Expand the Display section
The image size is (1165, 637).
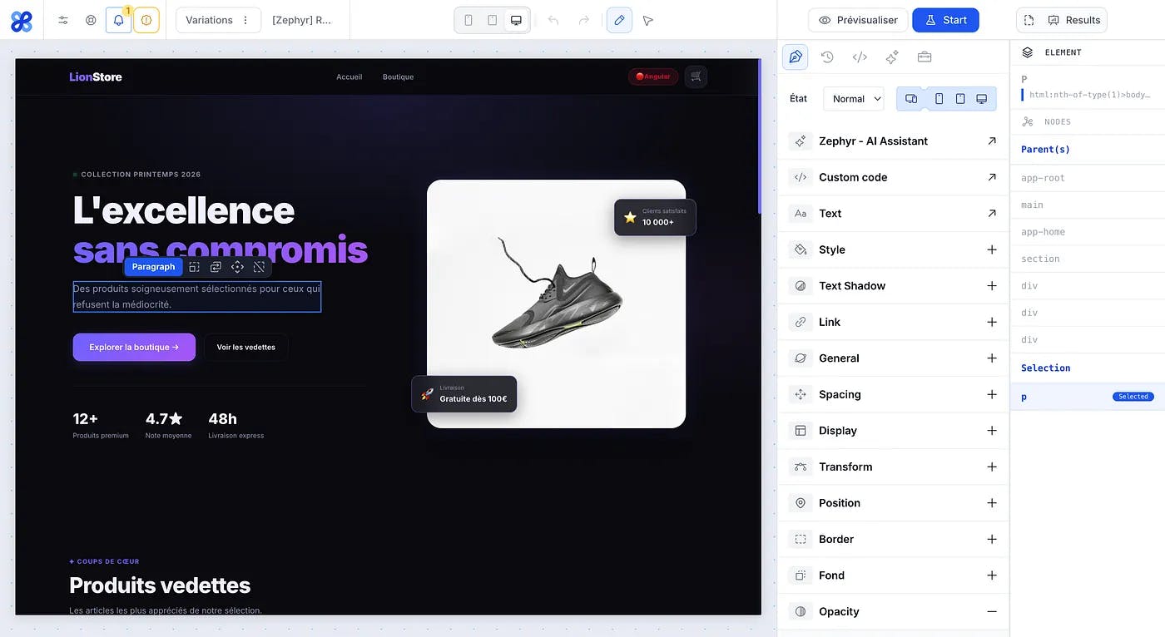991,431
